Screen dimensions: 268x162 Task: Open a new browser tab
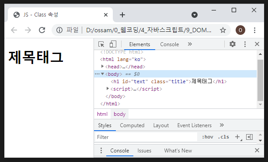(x=122, y=15)
